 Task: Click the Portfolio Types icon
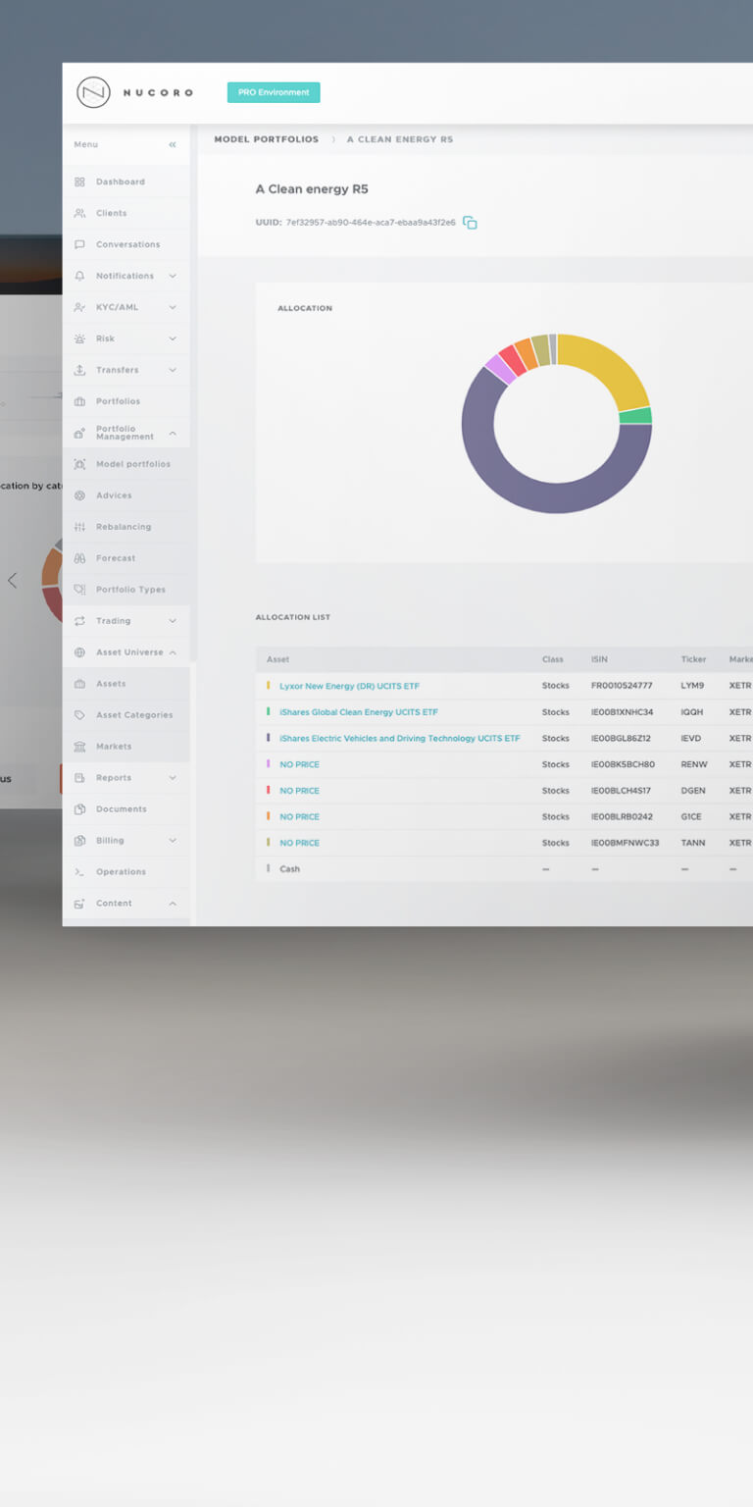click(79, 591)
